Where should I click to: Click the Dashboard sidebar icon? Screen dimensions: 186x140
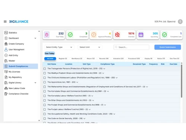click(x=6, y=38)
